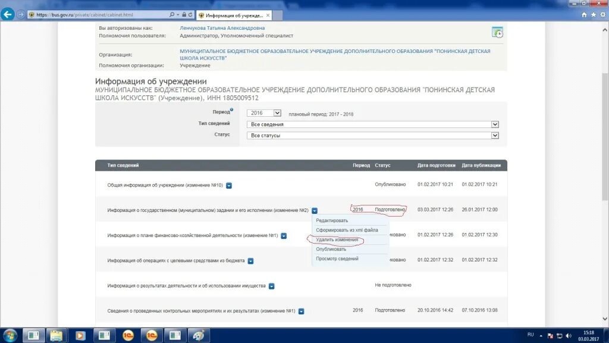Open organization link ПОНИНСКАЯ ДЕТСКАЯ ШКОЛА ИСКУССТВ
Viewport: 609px width, 343px height.
point(335,54)
